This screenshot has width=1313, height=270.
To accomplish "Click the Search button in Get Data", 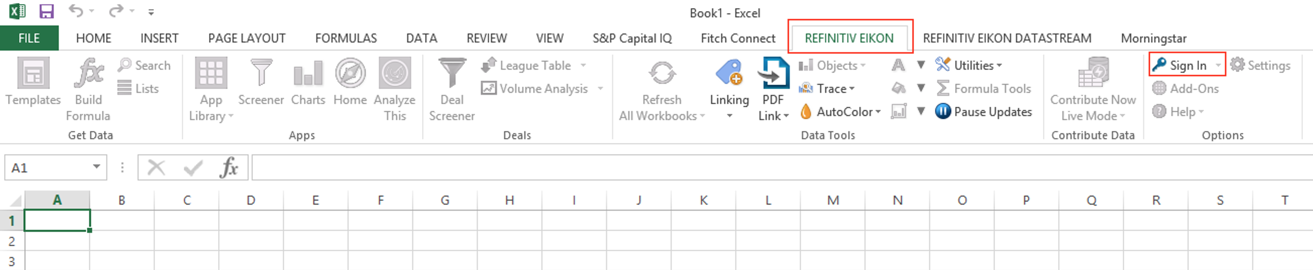I will pyautogui.click(x=144, y=65).
